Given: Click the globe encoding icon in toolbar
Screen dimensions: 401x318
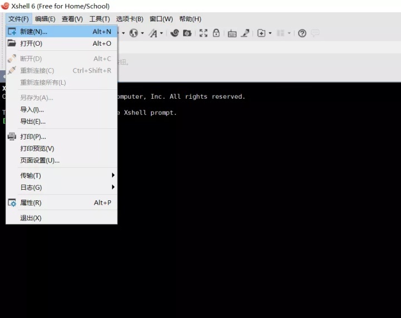Looking at the screenshot, I should [x=134, y=33].
